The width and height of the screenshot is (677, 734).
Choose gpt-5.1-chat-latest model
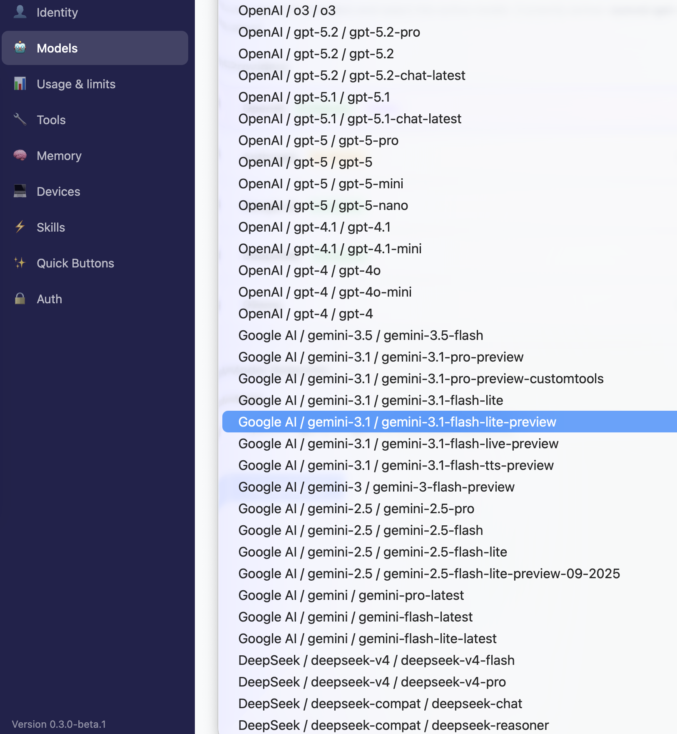coord(450,119)
